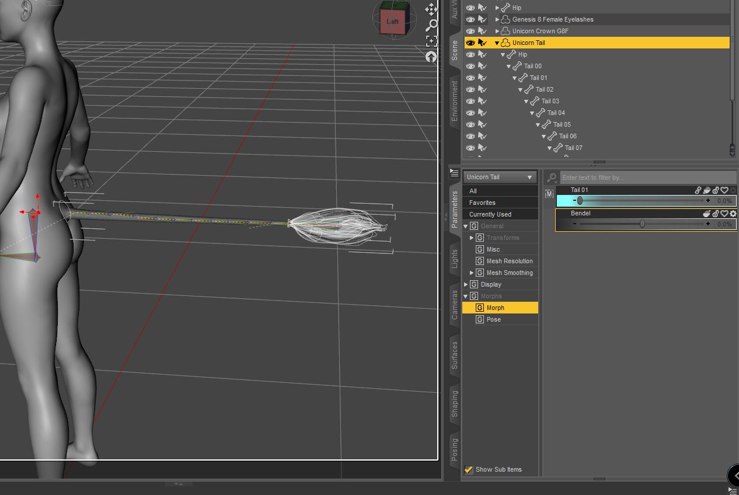Hide Unicorn Tail using its eye icon
Viewport: 739px width, 495px height.
(x=470, y=43)
